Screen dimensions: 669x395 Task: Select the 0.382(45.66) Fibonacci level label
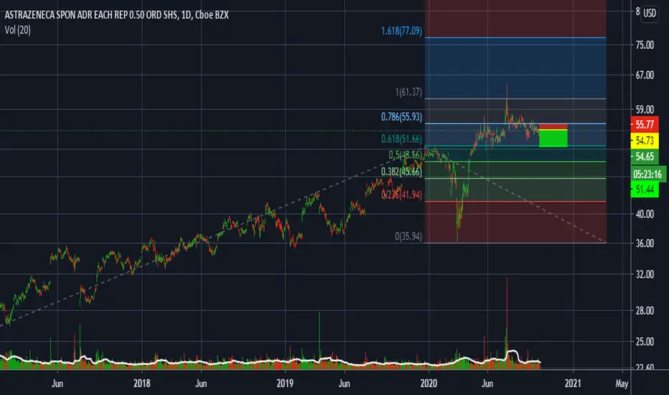401,172
